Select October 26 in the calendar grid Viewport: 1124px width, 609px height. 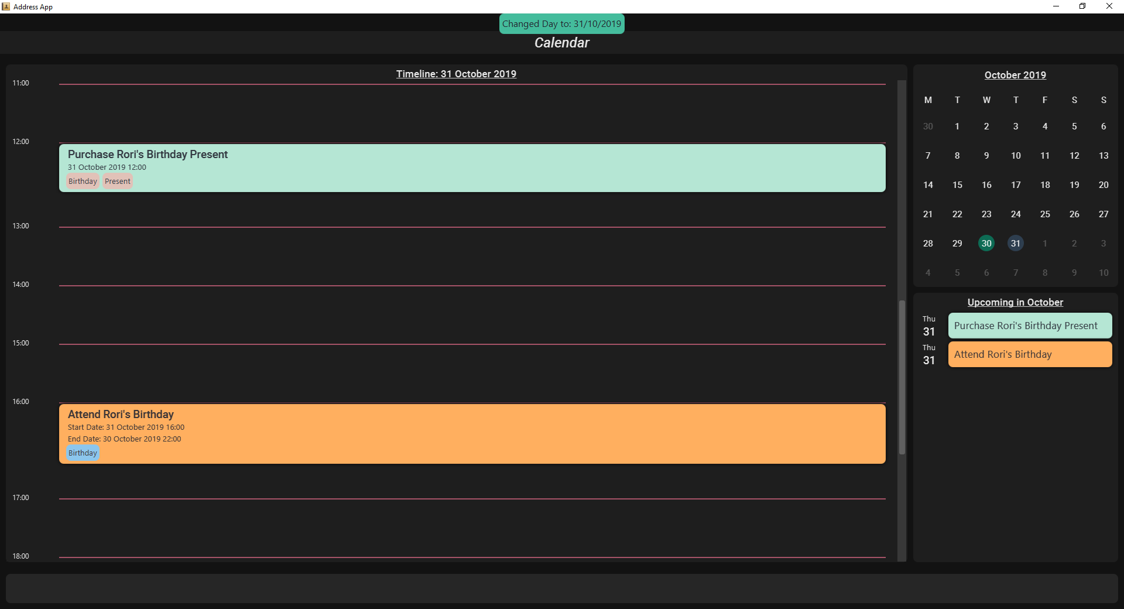[x=1074, y=214]
